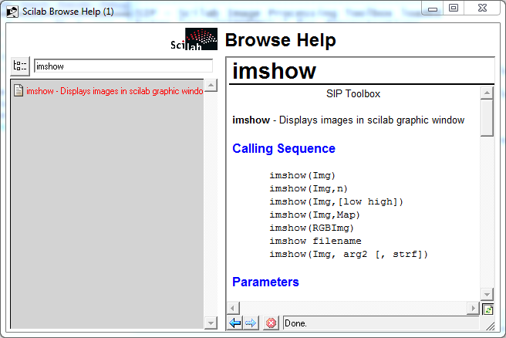506x338 pixels.
Task: Click the Browse Help header title
Action: [x=281, y=40]
